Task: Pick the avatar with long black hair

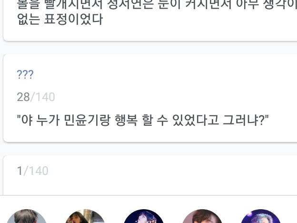Action: tap(85, 216)
